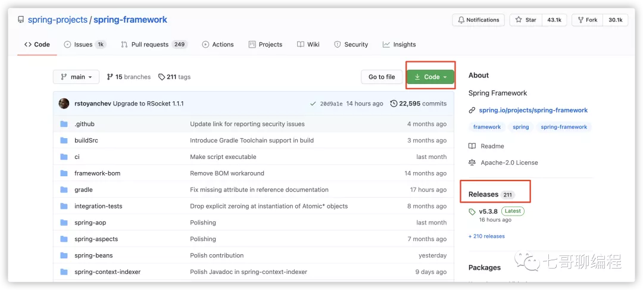Open the Issues tab
This screenshot has height=290, width=643.
[x=85, y=44]
